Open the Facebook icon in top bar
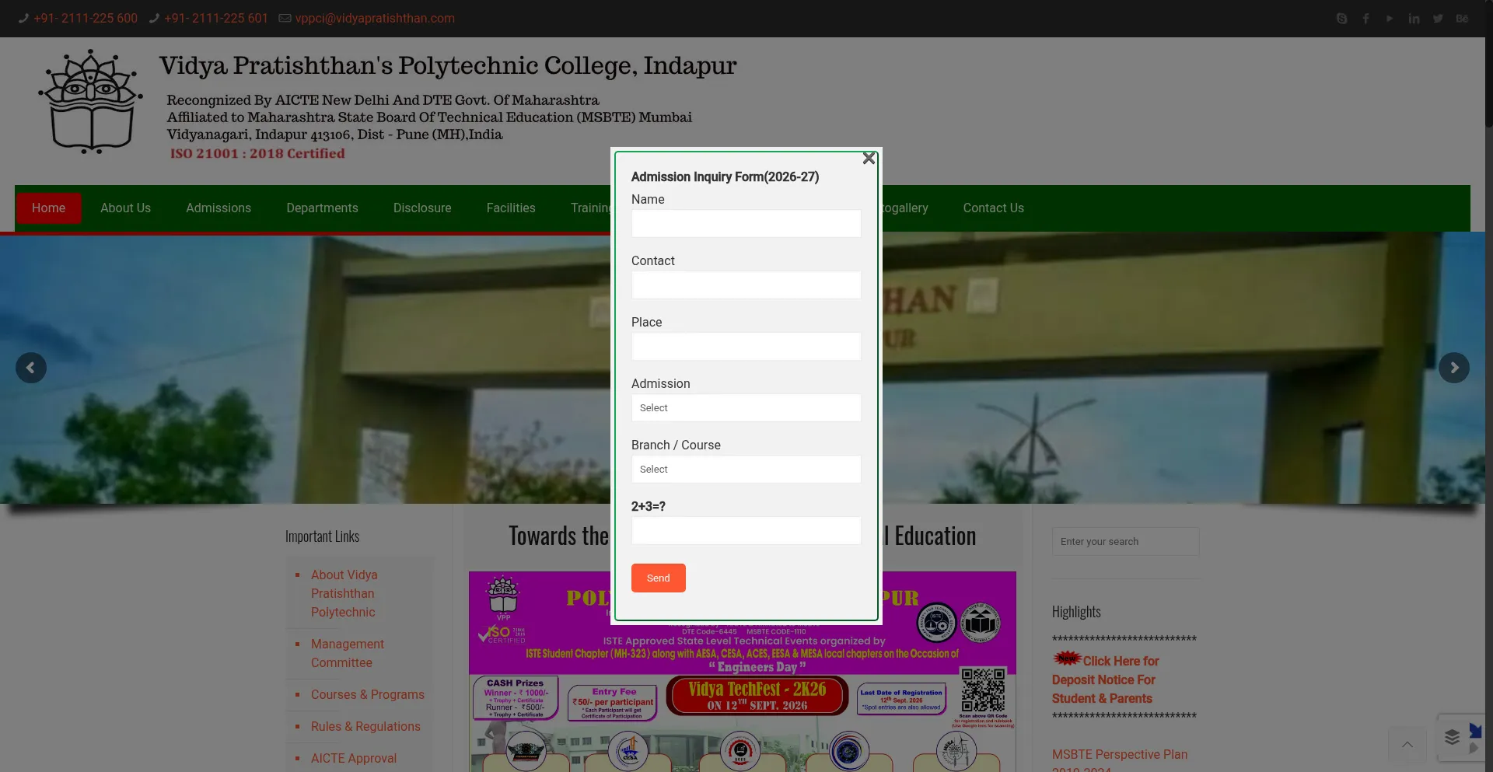This screenshot has width=1493, height=772. (1365, 19)
